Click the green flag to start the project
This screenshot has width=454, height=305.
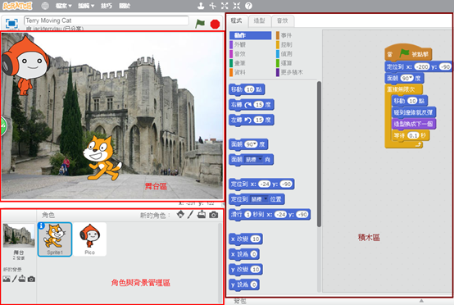(200, 24)
